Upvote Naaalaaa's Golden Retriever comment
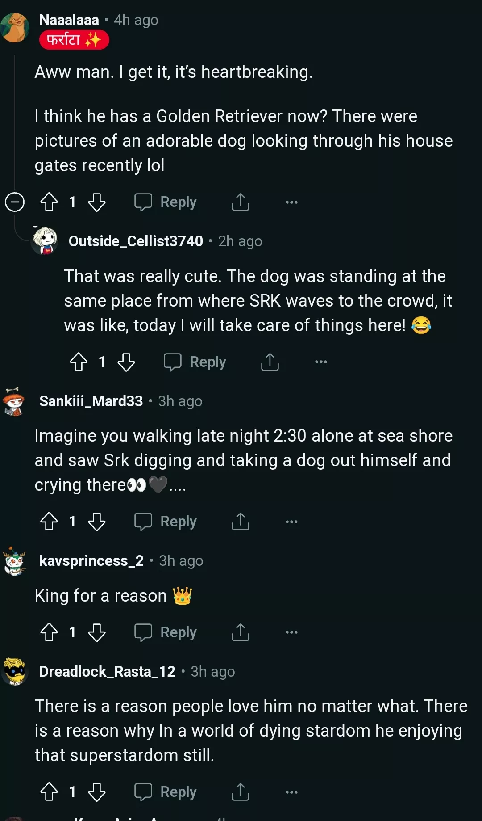 (x=49, y=202)
